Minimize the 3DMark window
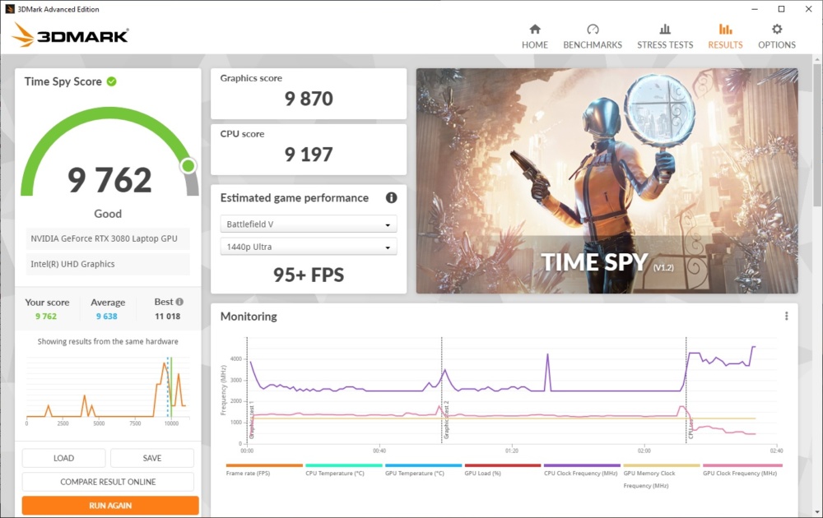The width and height of the screenshot is (823, 518). point(754,9)
